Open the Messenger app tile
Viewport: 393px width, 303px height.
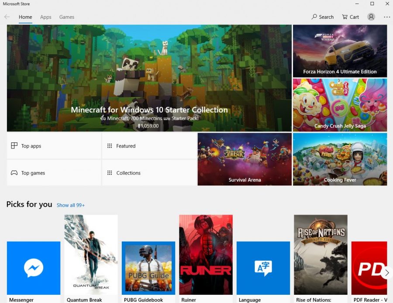pyautogui.click(x=34, y=268)
